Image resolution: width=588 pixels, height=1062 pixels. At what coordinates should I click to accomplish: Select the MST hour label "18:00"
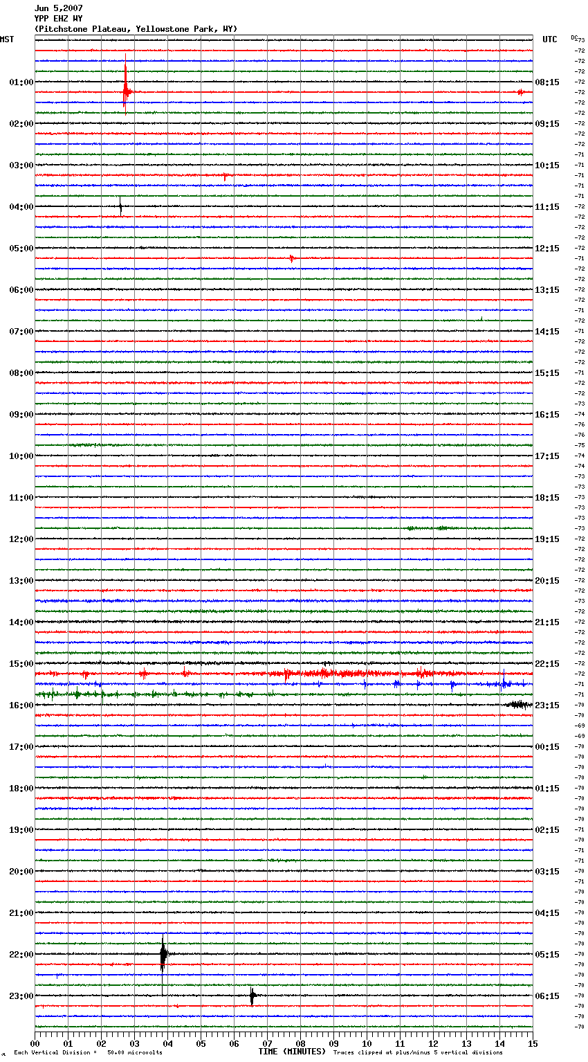[x=21, y=788]
